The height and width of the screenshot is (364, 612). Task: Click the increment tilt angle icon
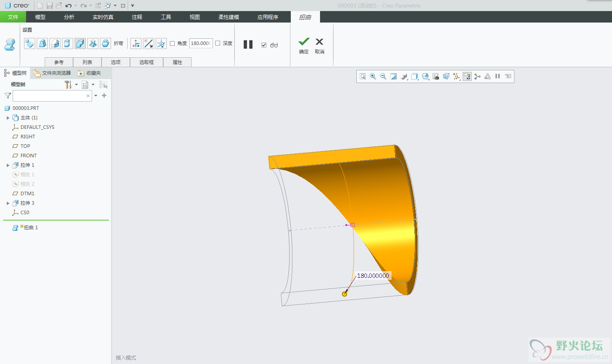click(161, 43)
